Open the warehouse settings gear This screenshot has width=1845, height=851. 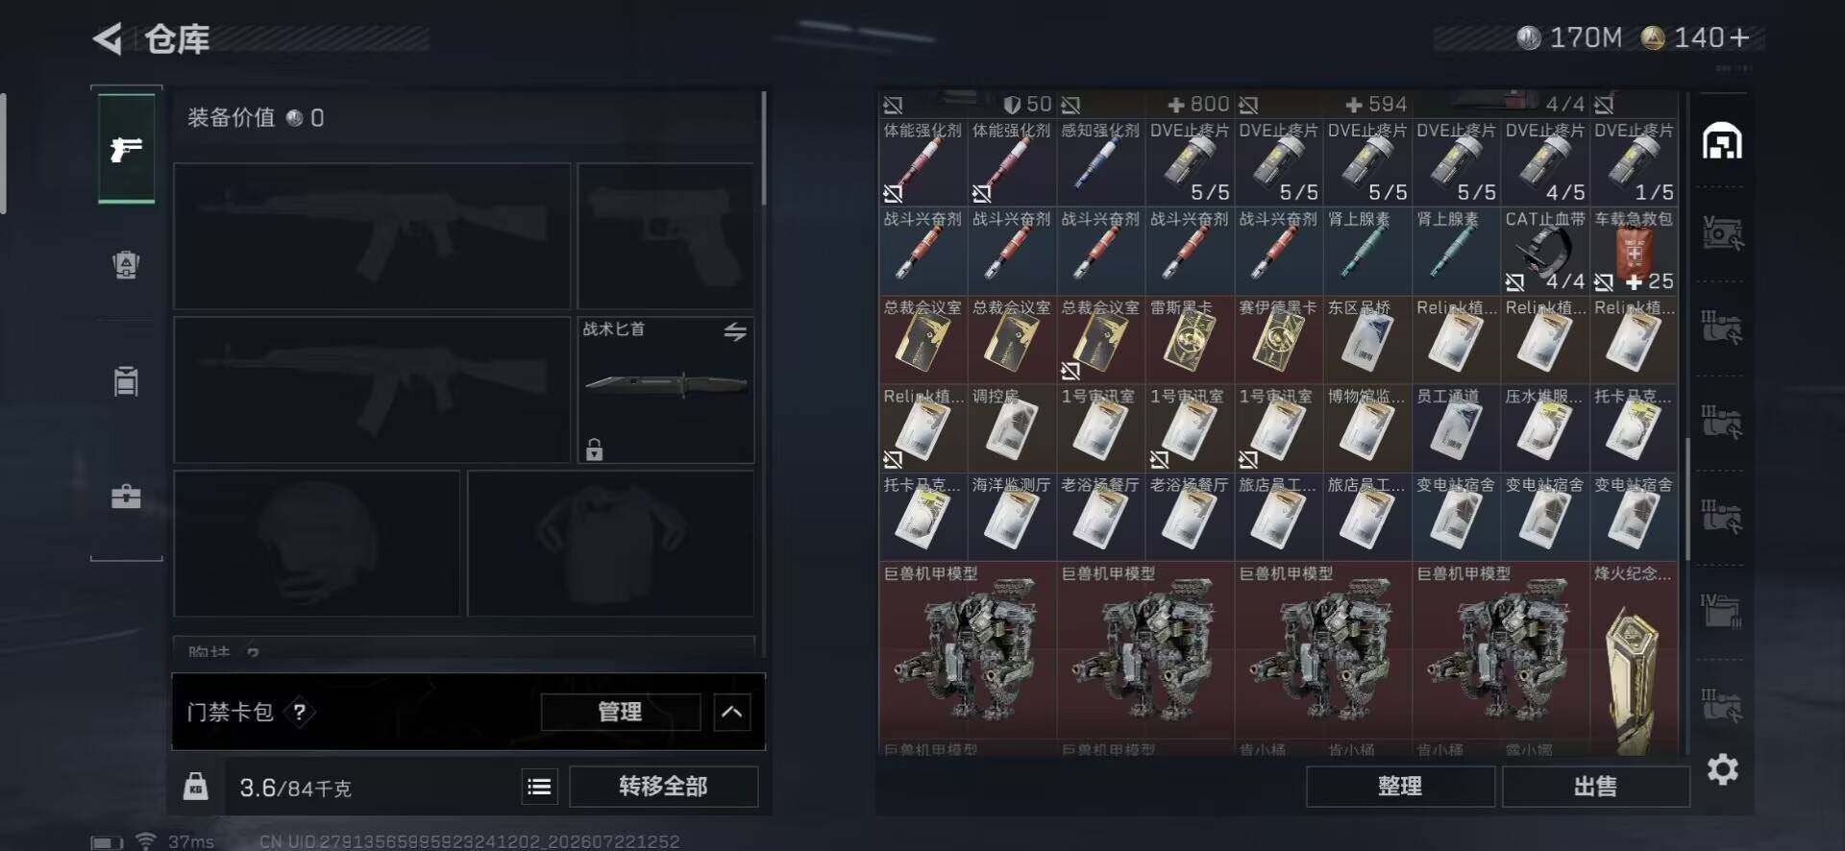[x=1722, y=769]
